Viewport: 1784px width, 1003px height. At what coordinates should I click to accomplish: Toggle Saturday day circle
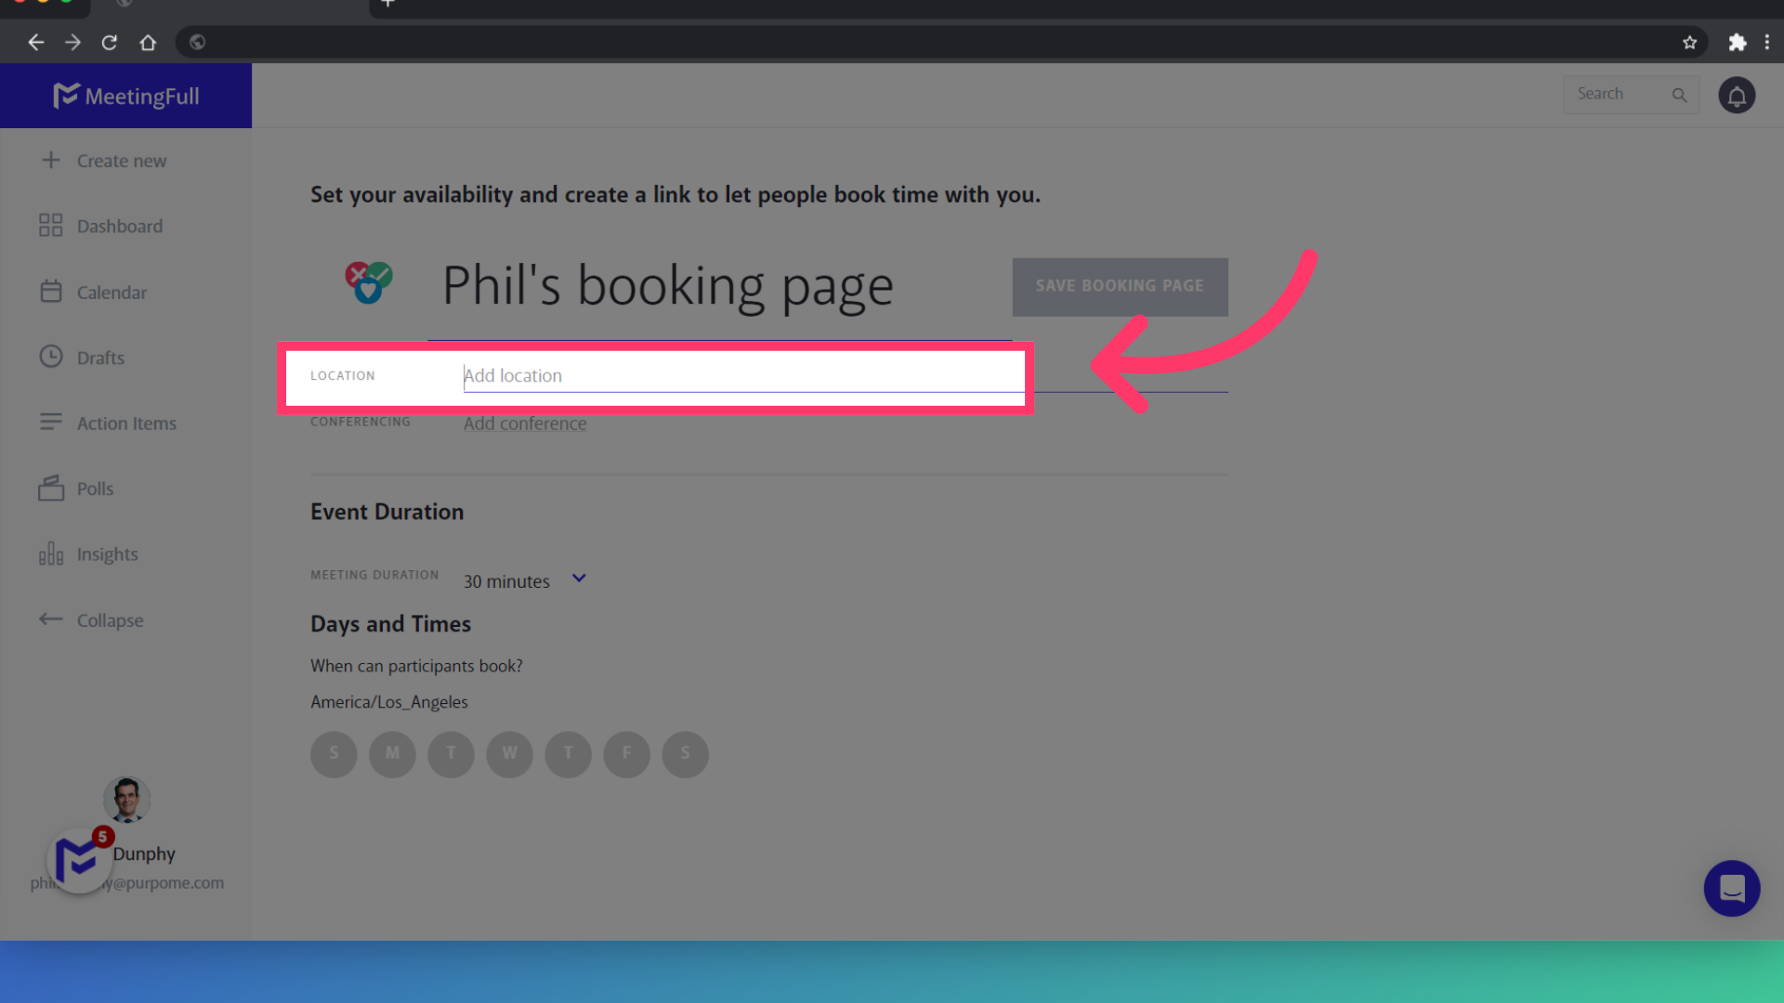(685, 754)
